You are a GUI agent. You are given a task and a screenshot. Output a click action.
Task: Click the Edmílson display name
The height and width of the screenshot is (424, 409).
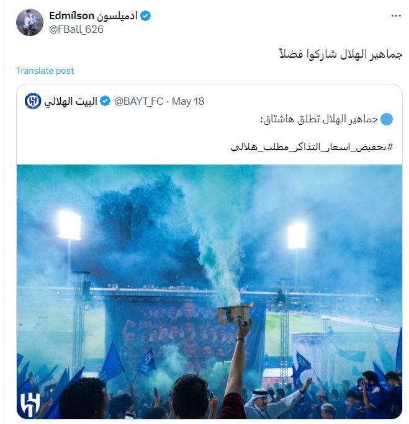[71, 16]
